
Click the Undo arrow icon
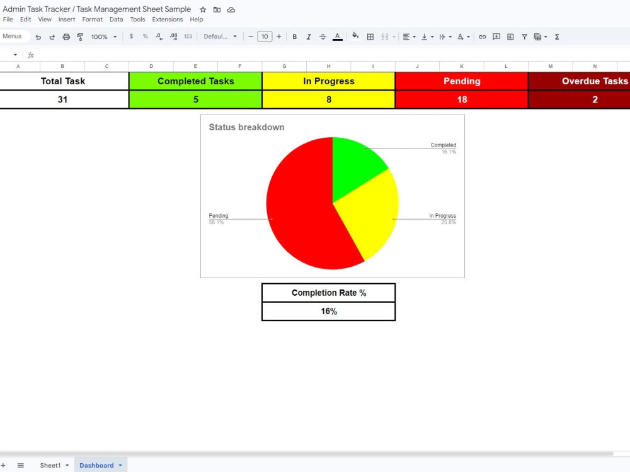(x=38, y=37)
